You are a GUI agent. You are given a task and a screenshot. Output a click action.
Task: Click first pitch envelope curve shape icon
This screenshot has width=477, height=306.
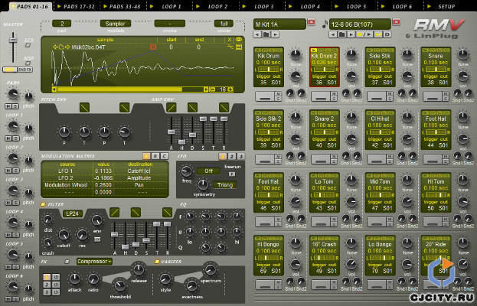[x=84, y=107]
